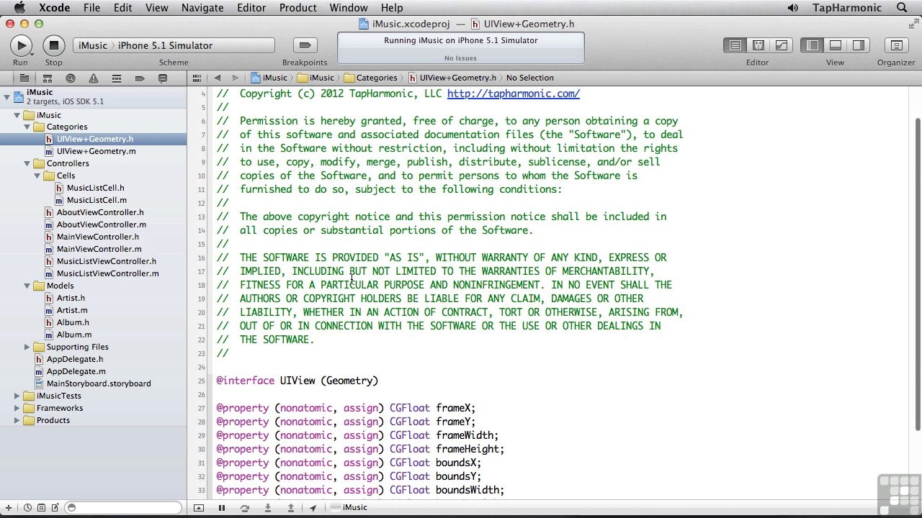Select UIView+Geometry.m in navigator
Viewport: 922px width, 518px height.
(x=96, y=151)
